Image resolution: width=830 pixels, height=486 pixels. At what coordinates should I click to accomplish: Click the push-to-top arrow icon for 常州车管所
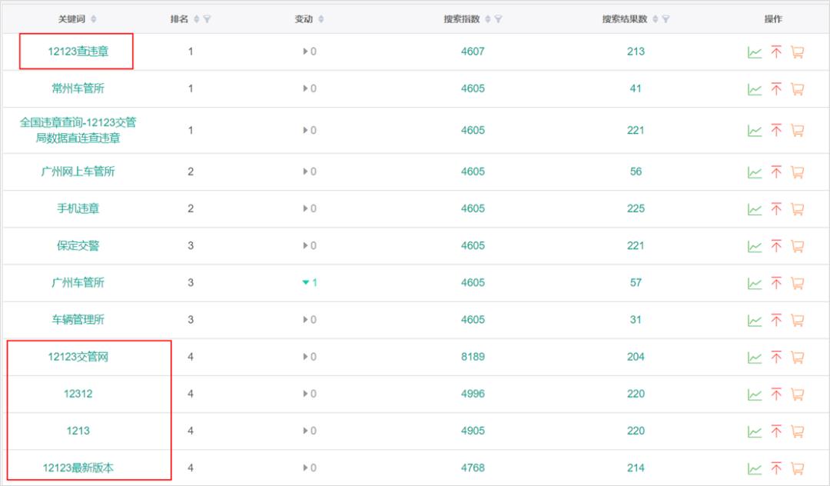tap(776, 88)
